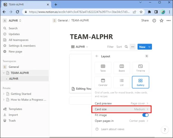Open the browser side panel icon
This screenshot has width=173, height=138.
tap(156, 12)
